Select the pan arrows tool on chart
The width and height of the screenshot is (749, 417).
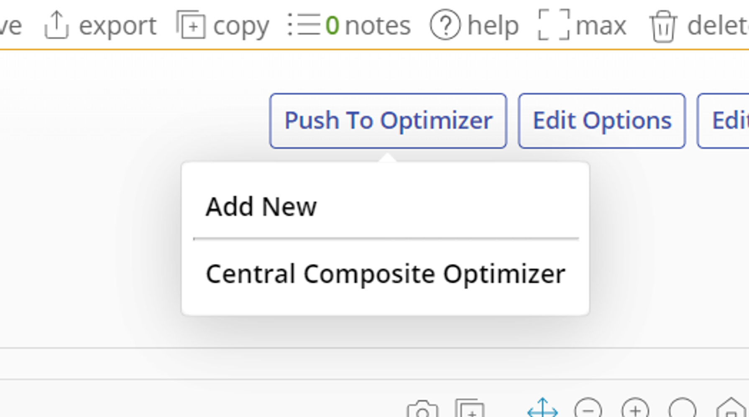pyautogui.click(x=542, y=409)
